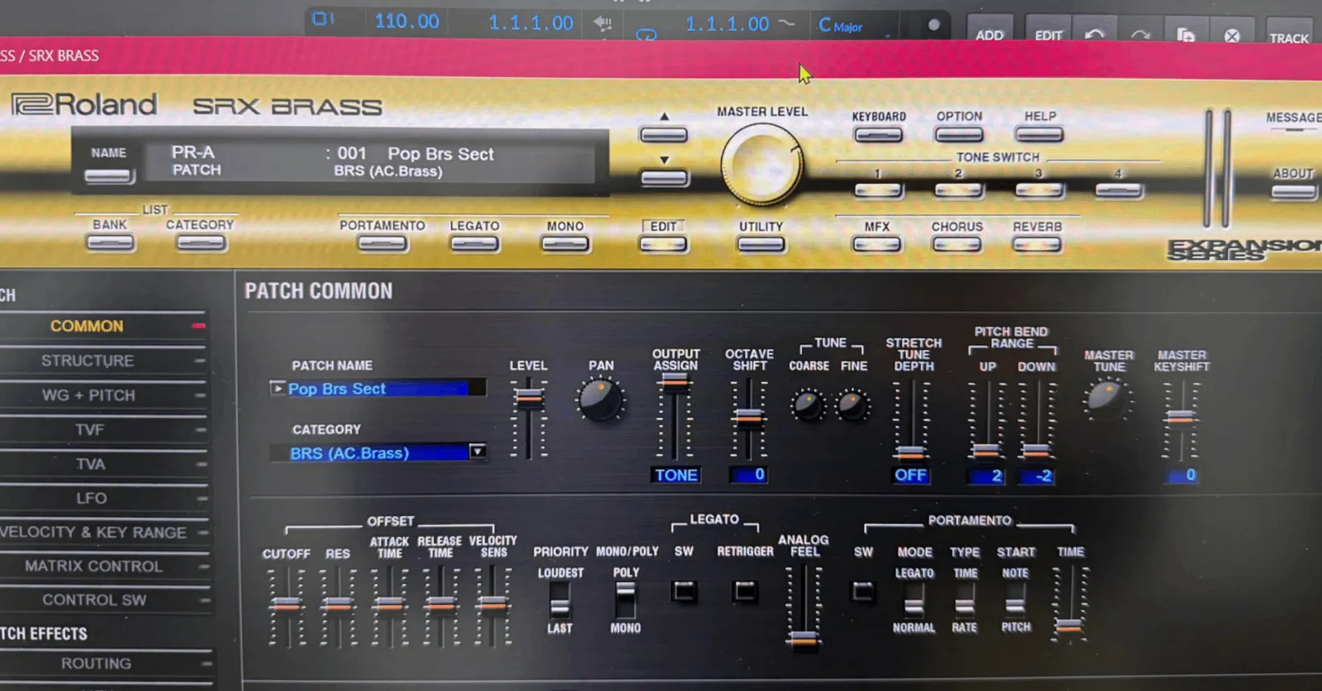Flip the Portamento Type Time/Rate switch
This screenshot has width=1322, height=691.
[964, 602]
